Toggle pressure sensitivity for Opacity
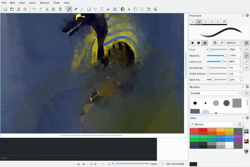Viewport: 250px width, 167px height. coord(246,55)
